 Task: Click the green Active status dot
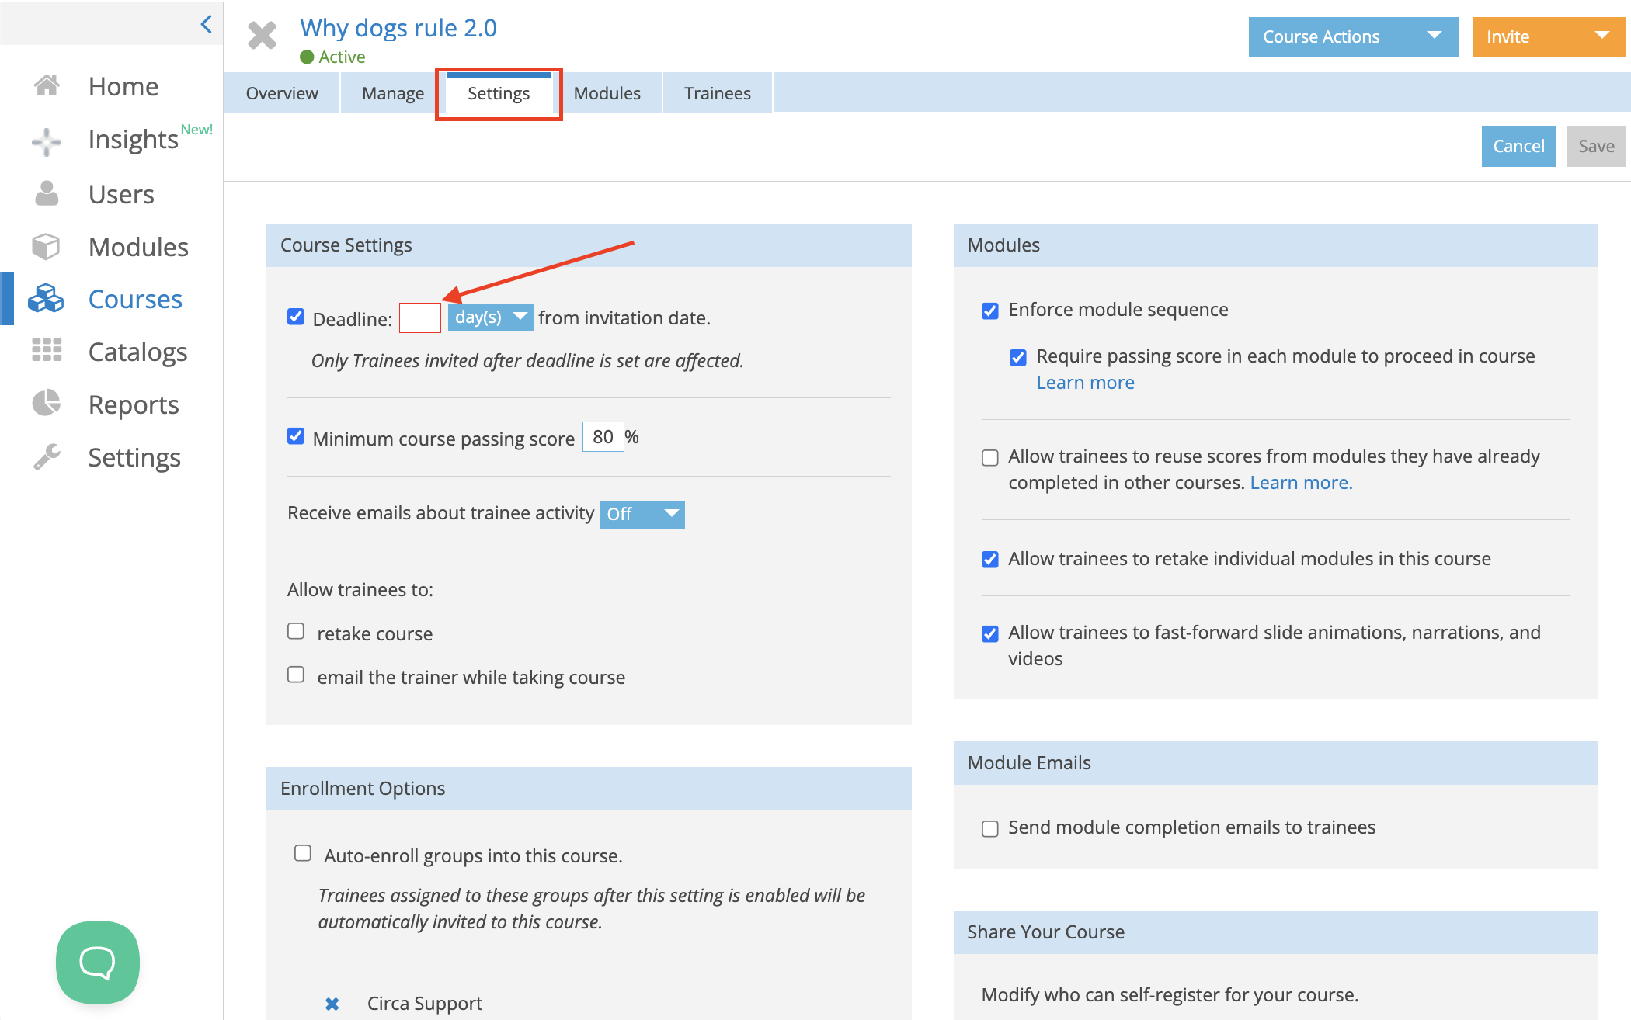coord(307,57)
